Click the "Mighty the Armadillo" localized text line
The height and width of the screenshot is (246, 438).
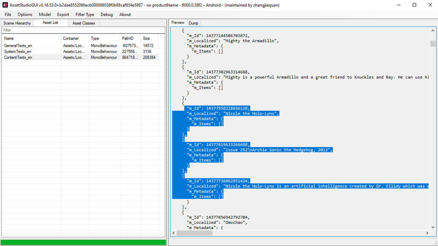(233, 41)
